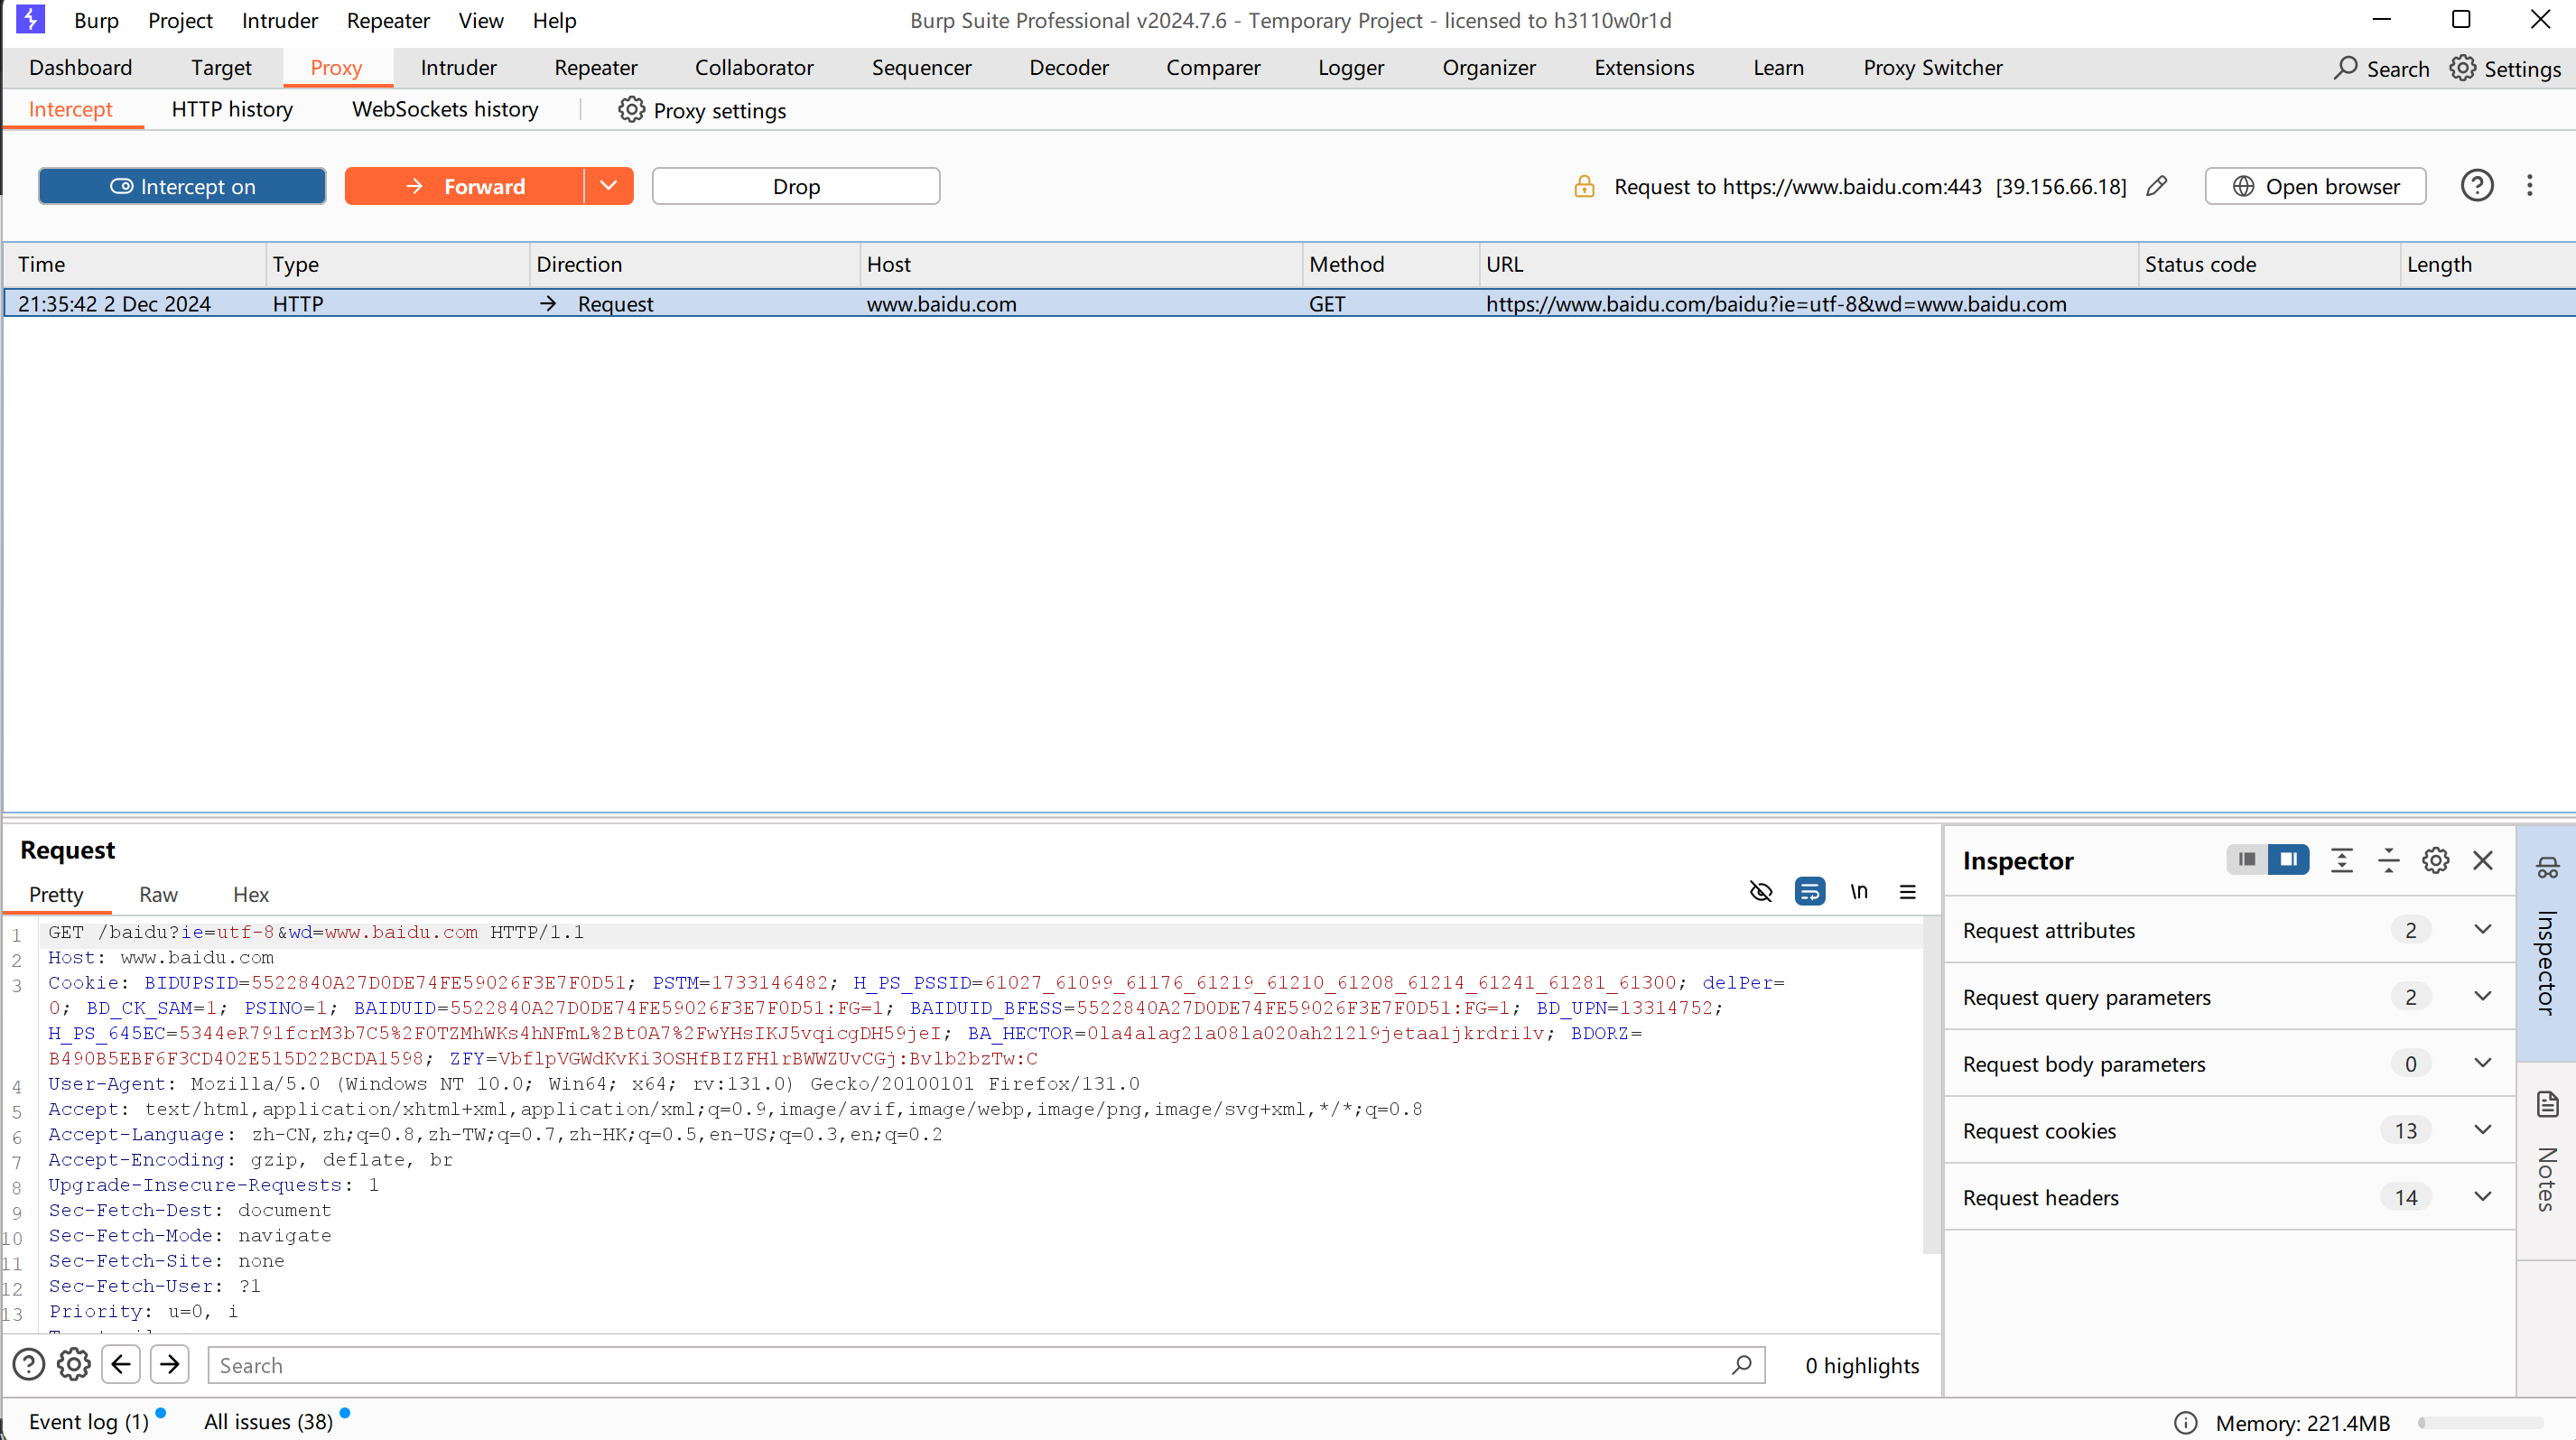Toggle hide non-printable characters eye icon
The height and width of the screenshot is (1440, 2576).
click(x=1760, y=891)
